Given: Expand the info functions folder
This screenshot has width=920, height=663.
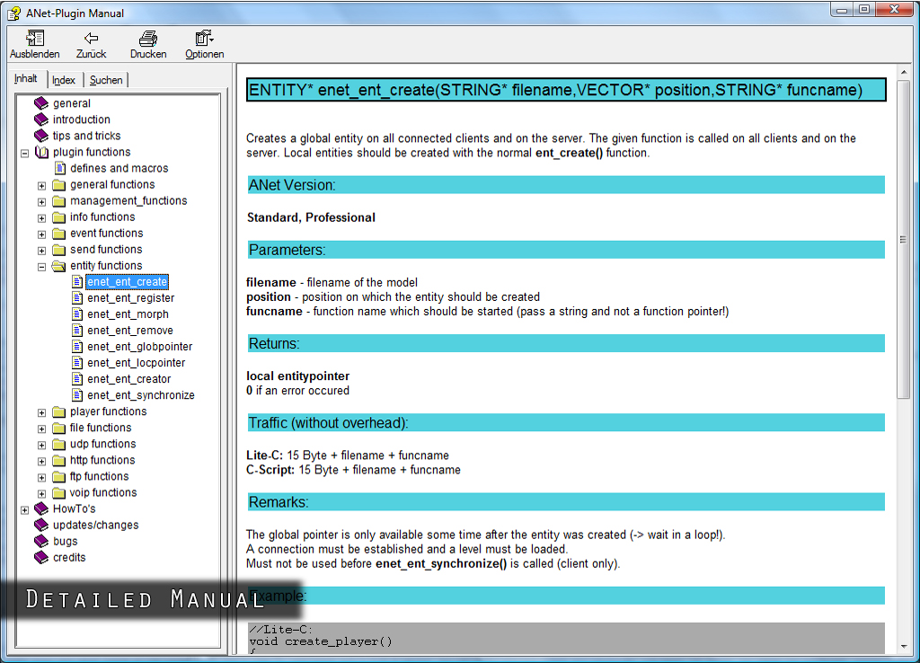Looking at the screenshot, I should click(41, 218).
